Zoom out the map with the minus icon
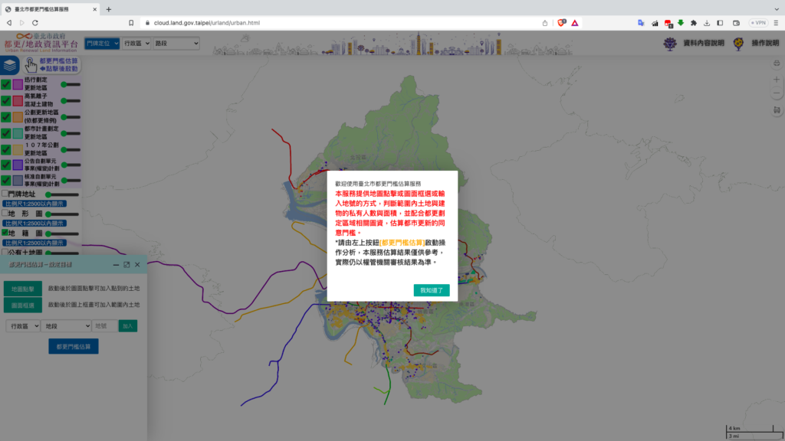This screenshot has height=441, width=785. pyautogui.click(x=777, y=93)
